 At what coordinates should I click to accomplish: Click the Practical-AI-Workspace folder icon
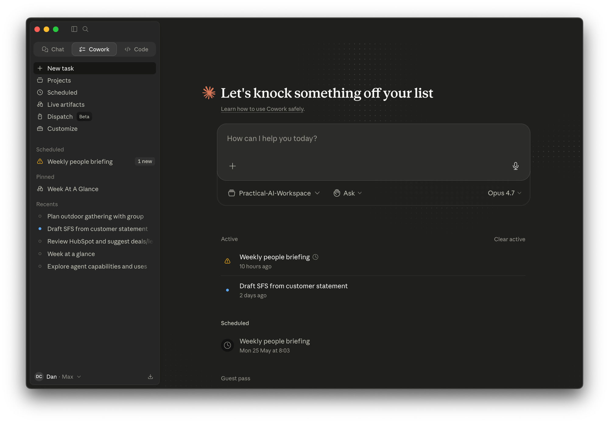coord(231,193)
